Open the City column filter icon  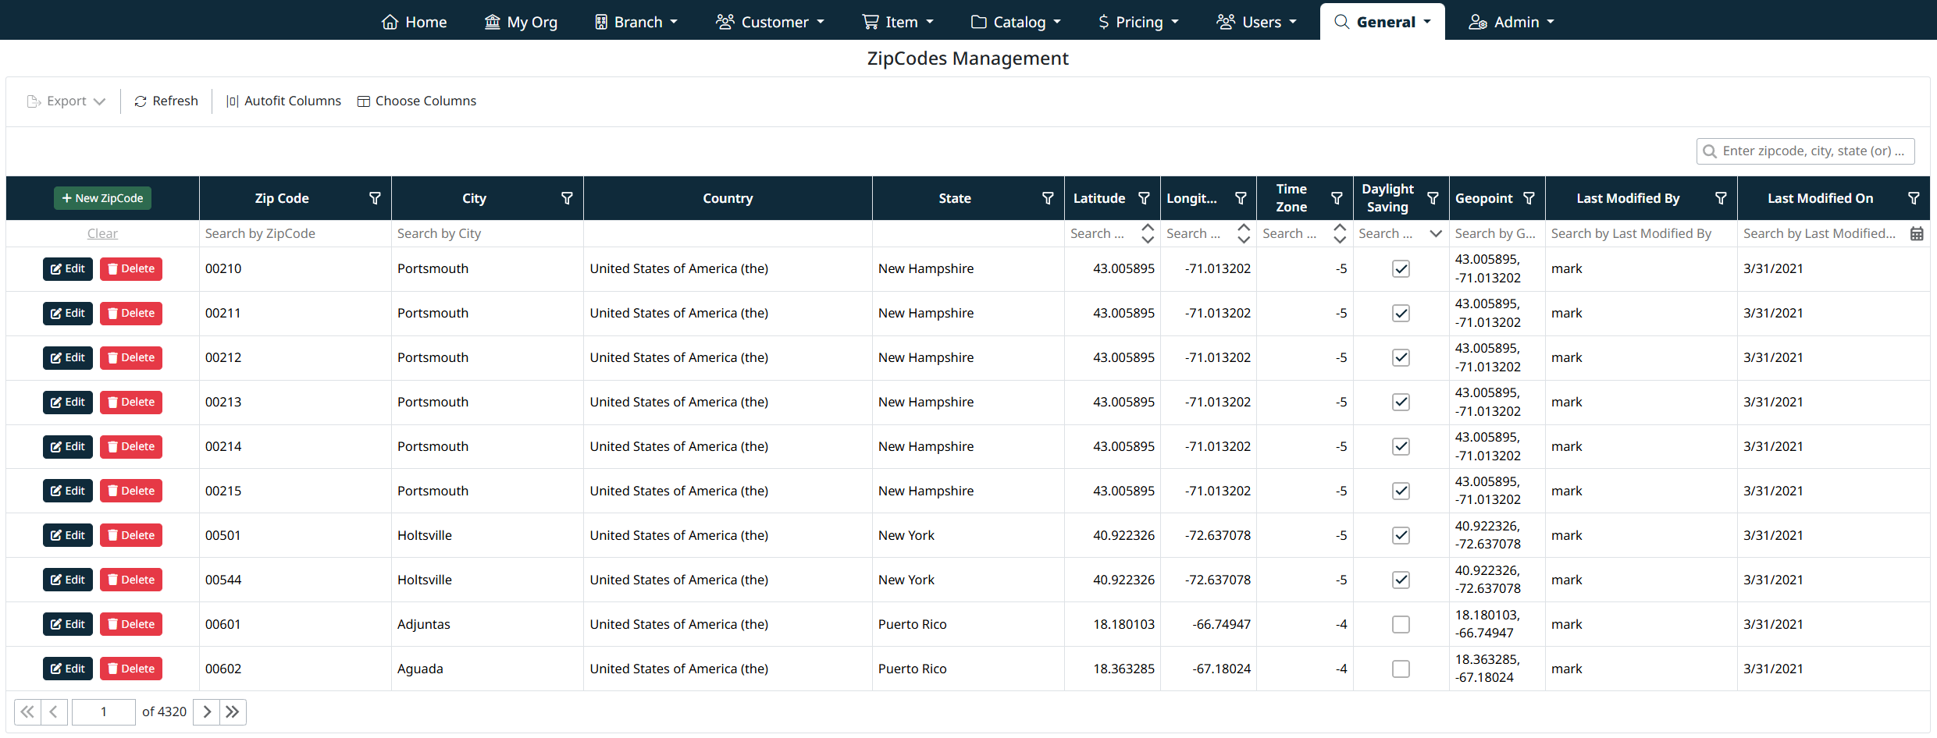pyautogui.click(x=567, y=198)
